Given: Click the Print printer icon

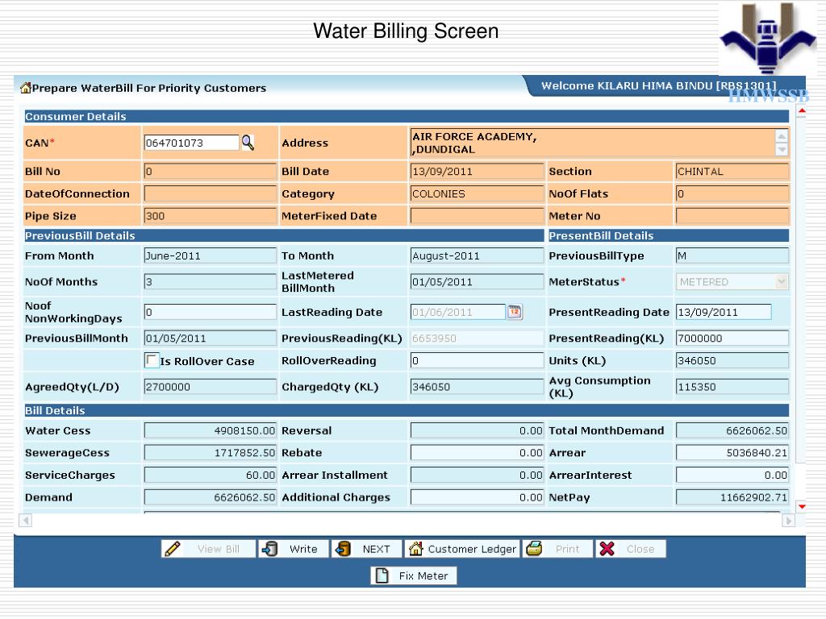Looking at the screenshot, I should 532,548.
